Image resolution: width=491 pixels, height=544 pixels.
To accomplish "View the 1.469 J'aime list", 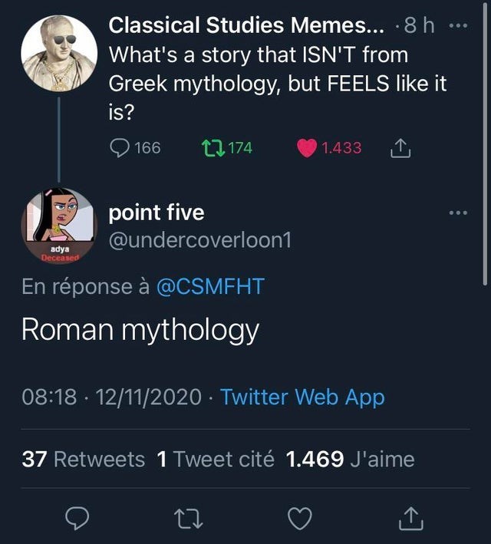I will tap(350, 459).
